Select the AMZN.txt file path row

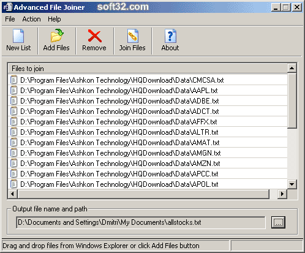coord(148,163)
